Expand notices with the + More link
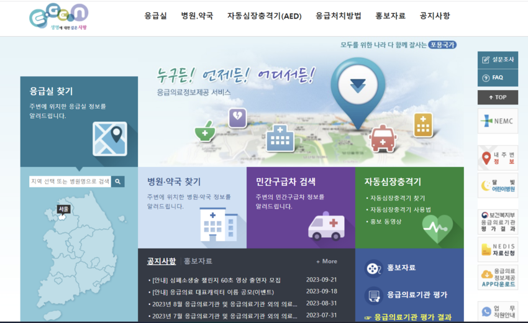Screen dimensions: 528x323 point(326,262)
